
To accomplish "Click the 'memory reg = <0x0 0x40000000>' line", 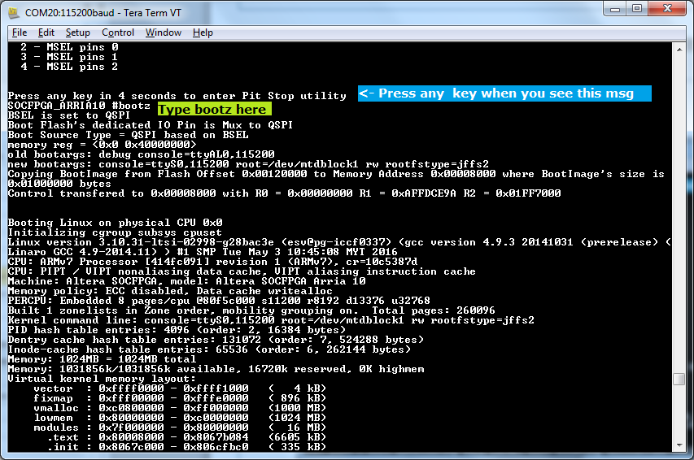I will (102, 145).
